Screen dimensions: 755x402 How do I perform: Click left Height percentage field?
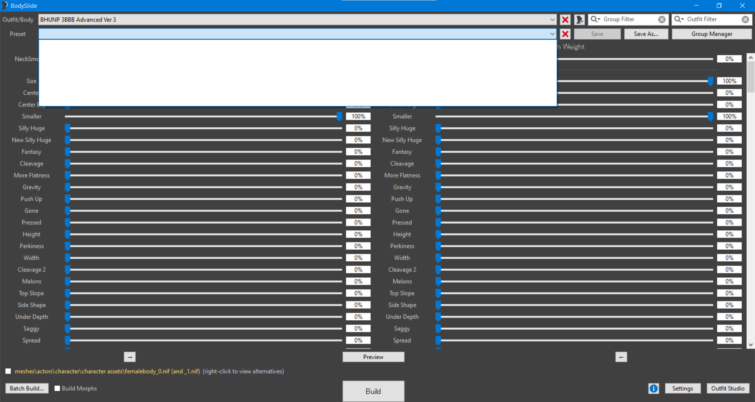358,234
